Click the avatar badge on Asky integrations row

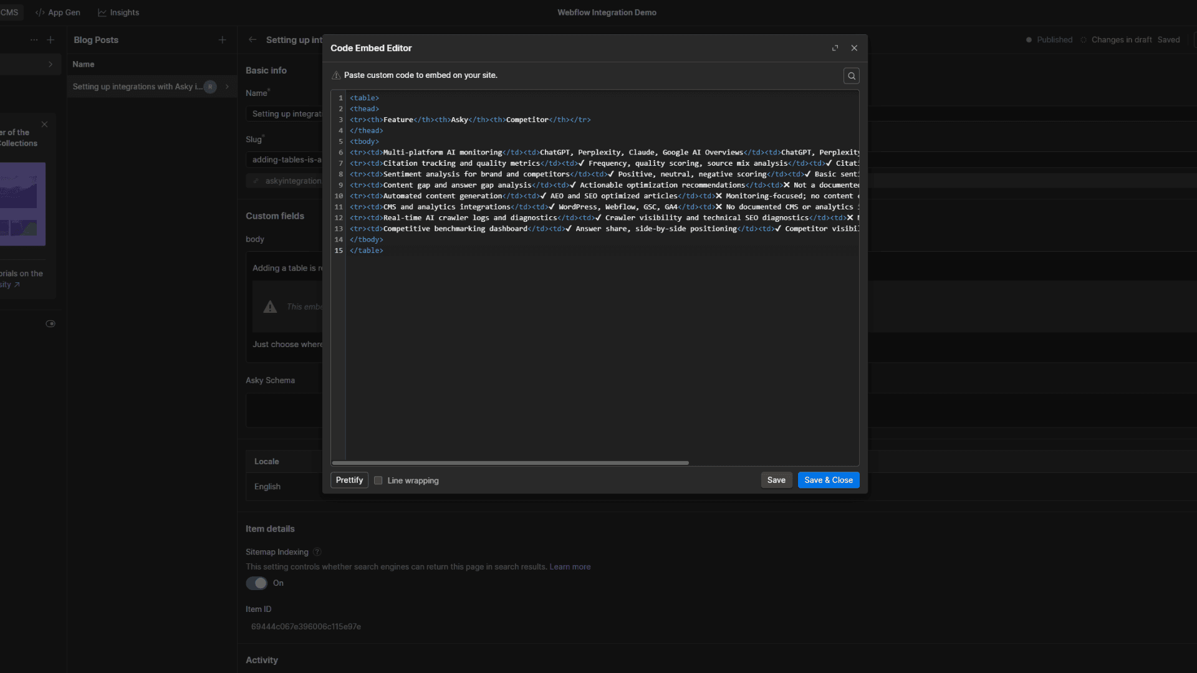click(x=210, y=87)
